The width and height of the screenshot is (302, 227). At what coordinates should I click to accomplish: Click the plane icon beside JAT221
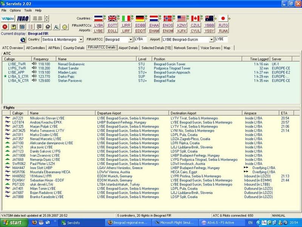(x=8, y=118)
